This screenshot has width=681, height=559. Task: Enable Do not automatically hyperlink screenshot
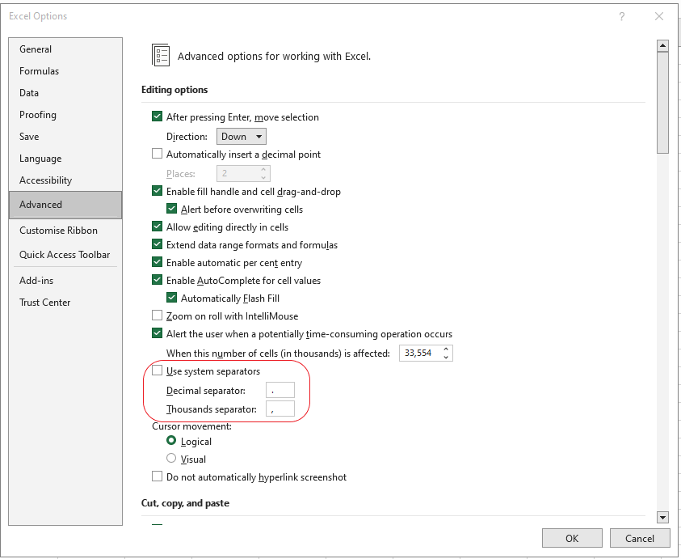[157, 476]
